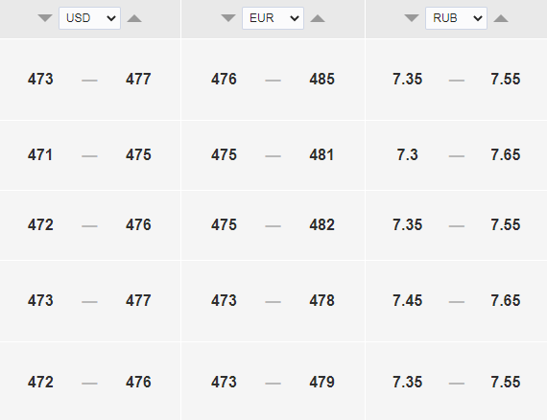Sort RUB column ascending with up arrow
The width and height of the screenshot is (547, 420).
(x=501, y=18)
